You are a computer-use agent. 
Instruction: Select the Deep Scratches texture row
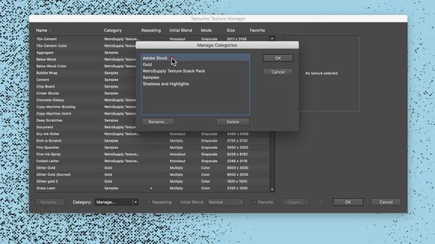coord(152,121)
